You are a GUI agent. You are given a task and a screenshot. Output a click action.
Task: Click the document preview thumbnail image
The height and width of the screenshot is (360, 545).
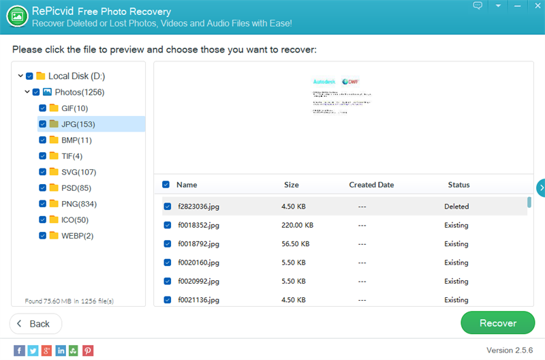pos(342,95)
